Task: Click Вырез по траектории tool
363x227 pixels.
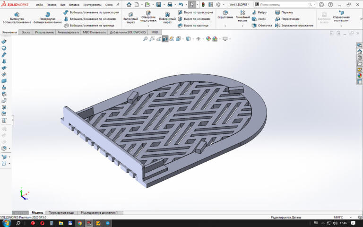Action: coord(195,12)
